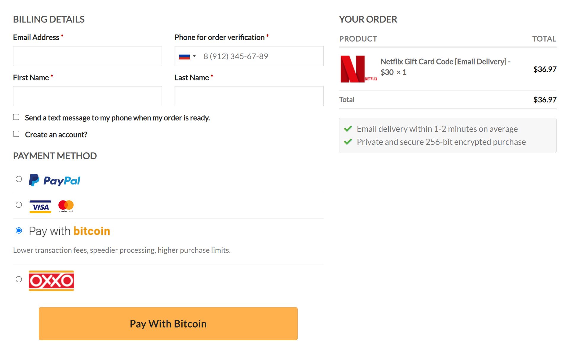Click the green checkmark beside Private and secure
Screen dimensions: 577x353
point(348,142)
